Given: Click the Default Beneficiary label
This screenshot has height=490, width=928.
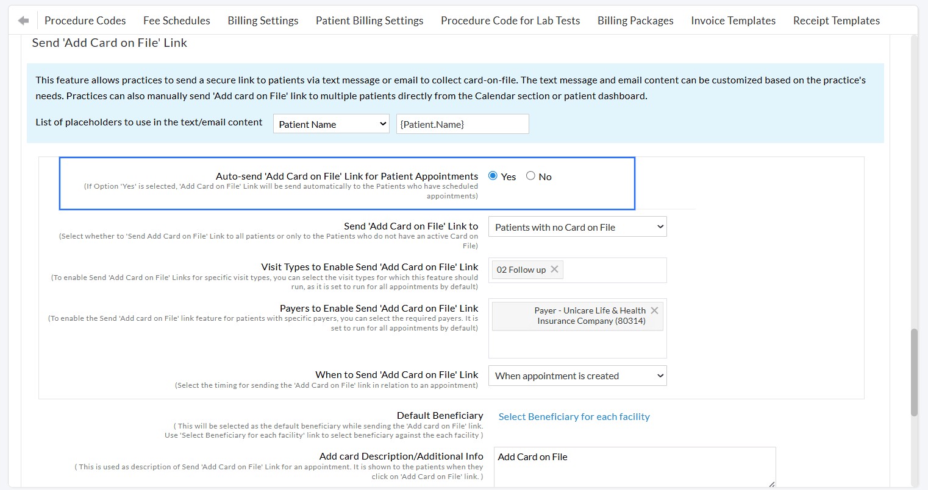Looking at the screenshot, I should tap(440, 415).
